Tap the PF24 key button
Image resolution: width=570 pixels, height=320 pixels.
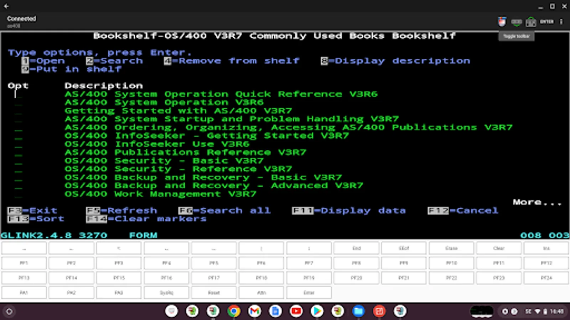click(x=546, y=278)
